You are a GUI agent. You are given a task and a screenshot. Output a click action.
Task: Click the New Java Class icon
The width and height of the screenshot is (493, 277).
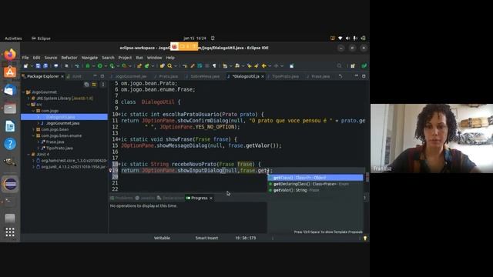tap(147, 66)
